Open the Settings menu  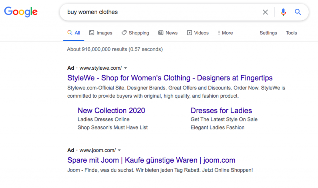pyautogui.click(x=268, y=33)
